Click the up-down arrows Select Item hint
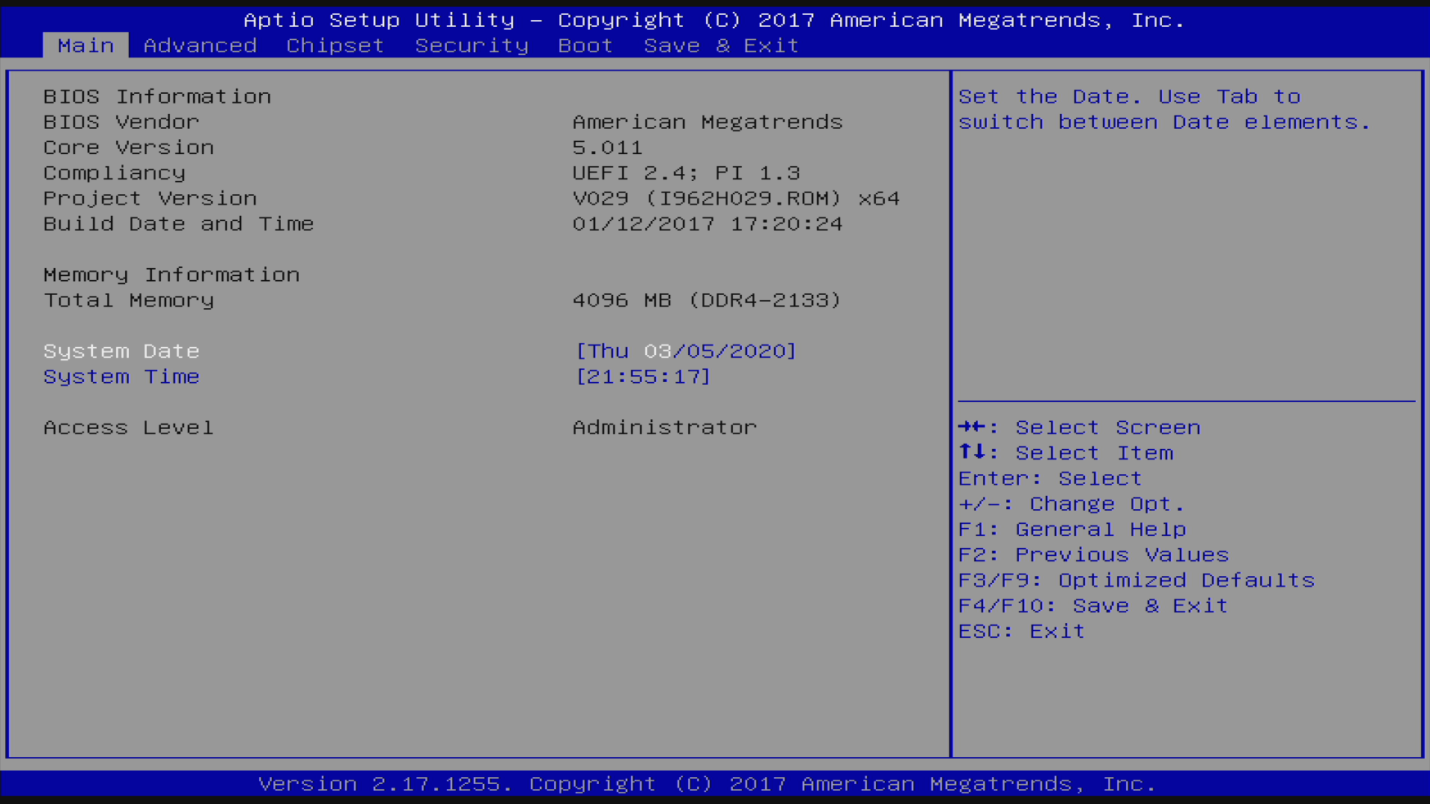Screen dimensions: 1430x804 pyautogui.click(x=1066, y=453)
